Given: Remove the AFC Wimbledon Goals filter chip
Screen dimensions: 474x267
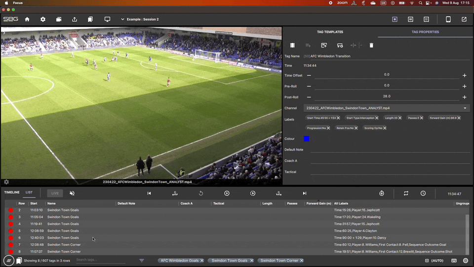Looking at the screenshot, I should tap(202, 261).
